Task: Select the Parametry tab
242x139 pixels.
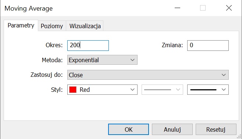Action: pos(21,25)
